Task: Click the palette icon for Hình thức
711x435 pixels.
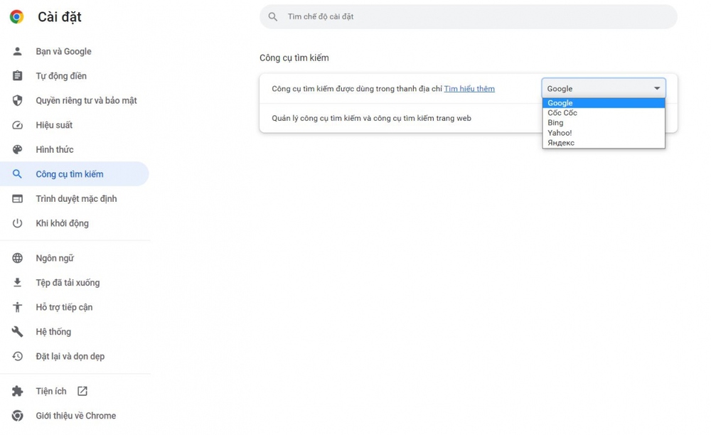Action: 17,149
